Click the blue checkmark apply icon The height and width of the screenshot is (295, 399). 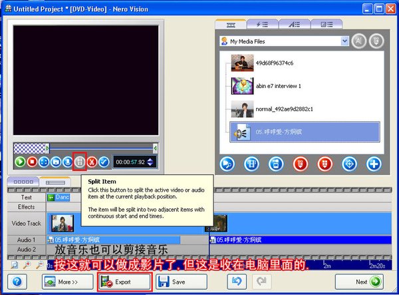coord(104,162)
